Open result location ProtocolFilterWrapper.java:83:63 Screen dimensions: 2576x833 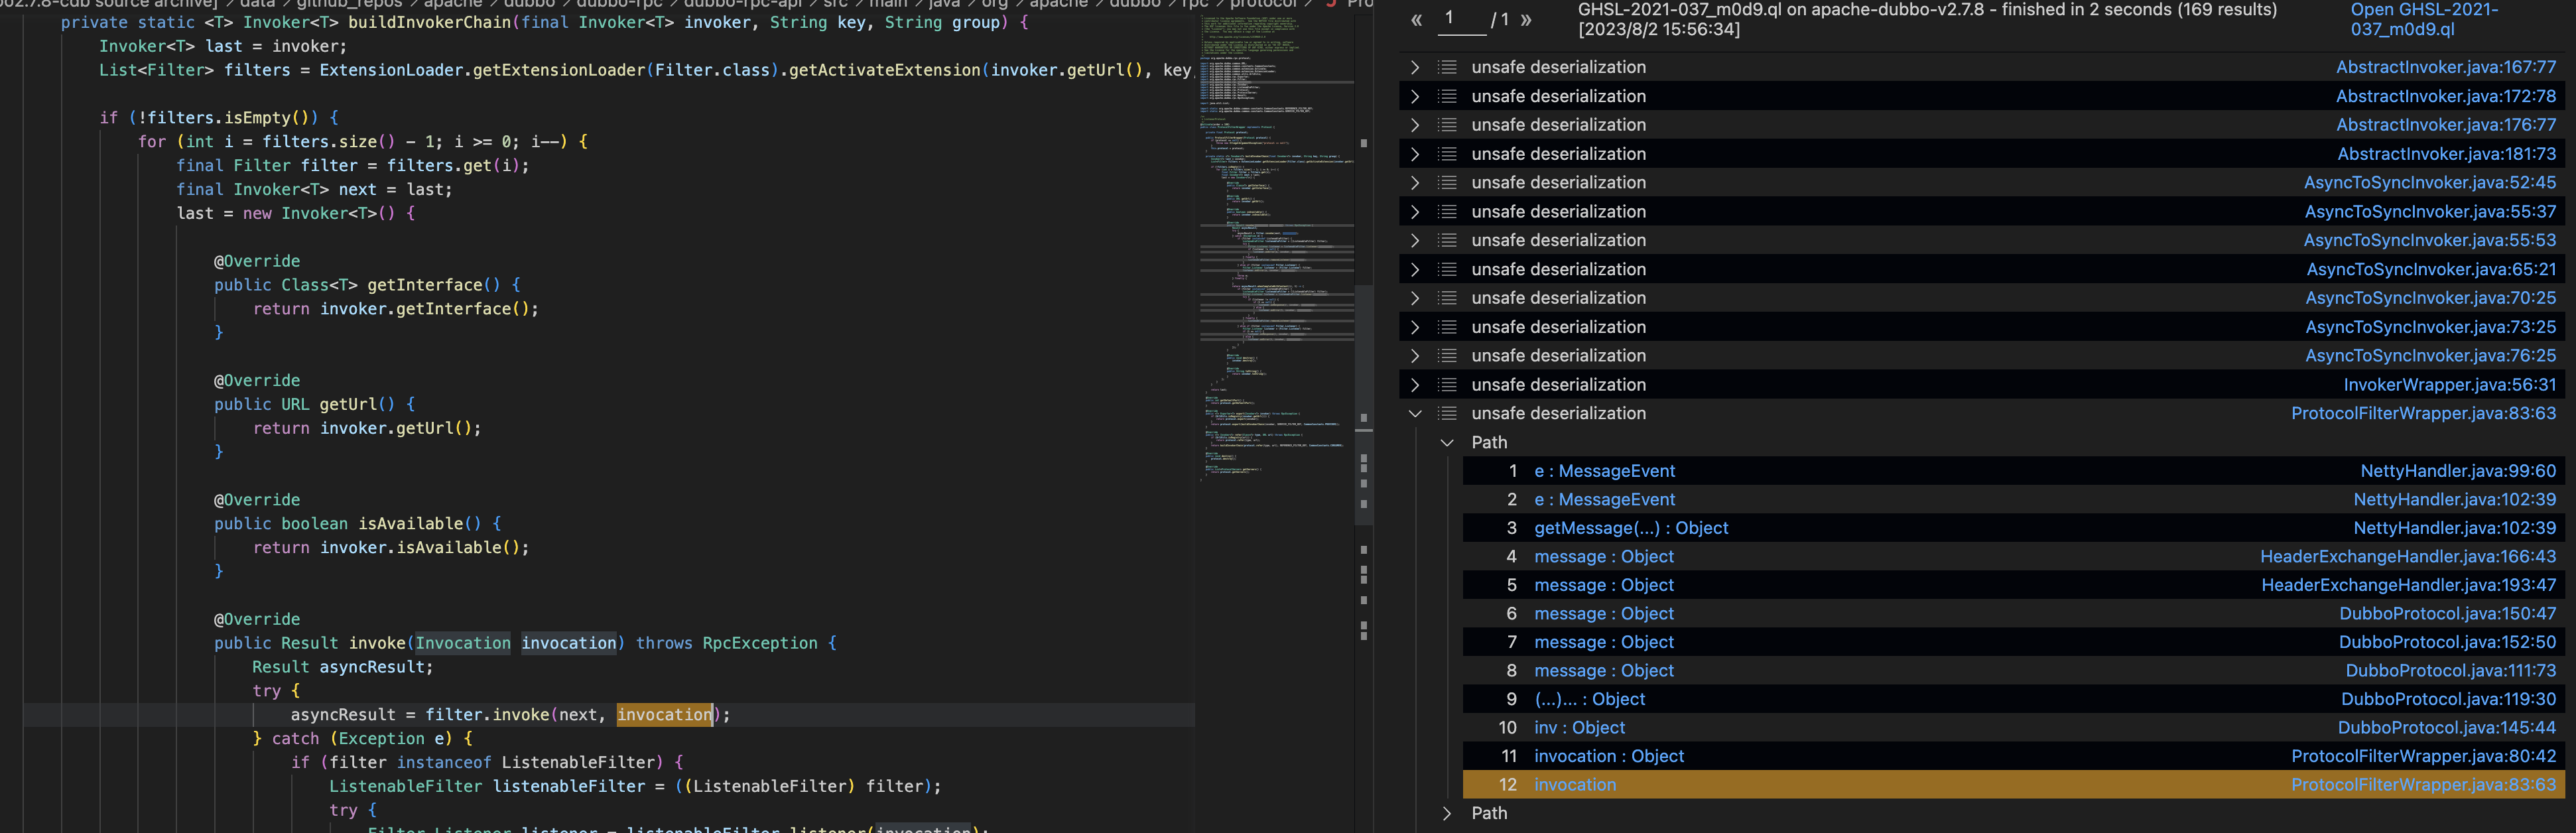[2423, 414]
